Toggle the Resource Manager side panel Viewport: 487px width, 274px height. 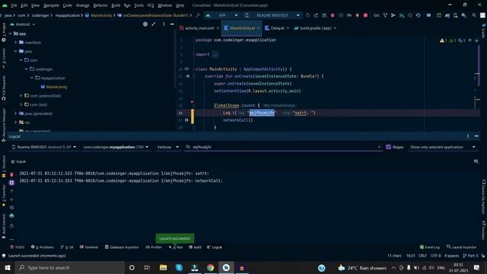point(4,125)
